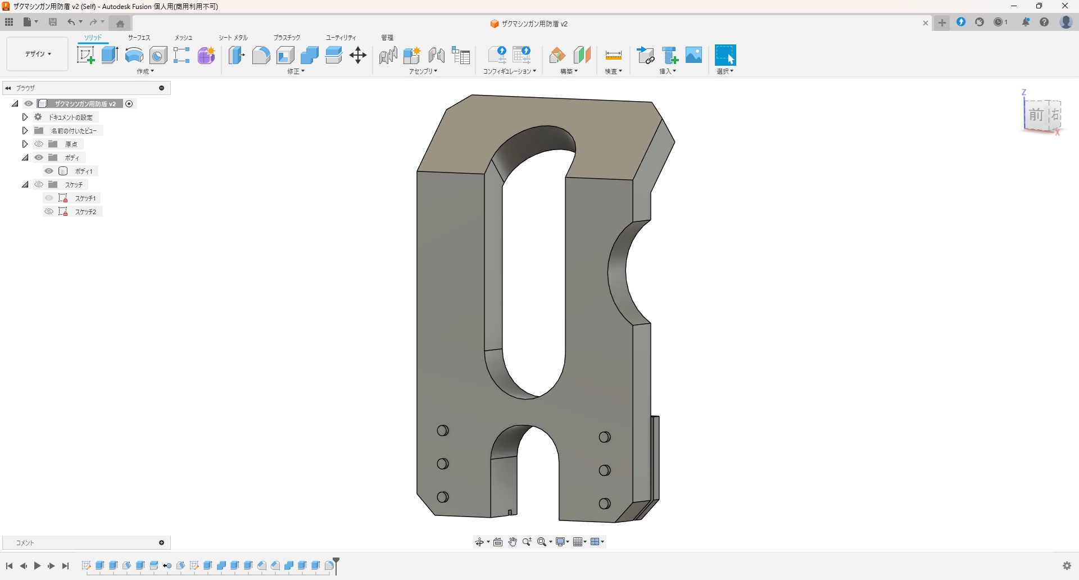Click the Insert Canvas image icon
The width and height of the screenshot is (1079, 580).
[x=694, y=55]
